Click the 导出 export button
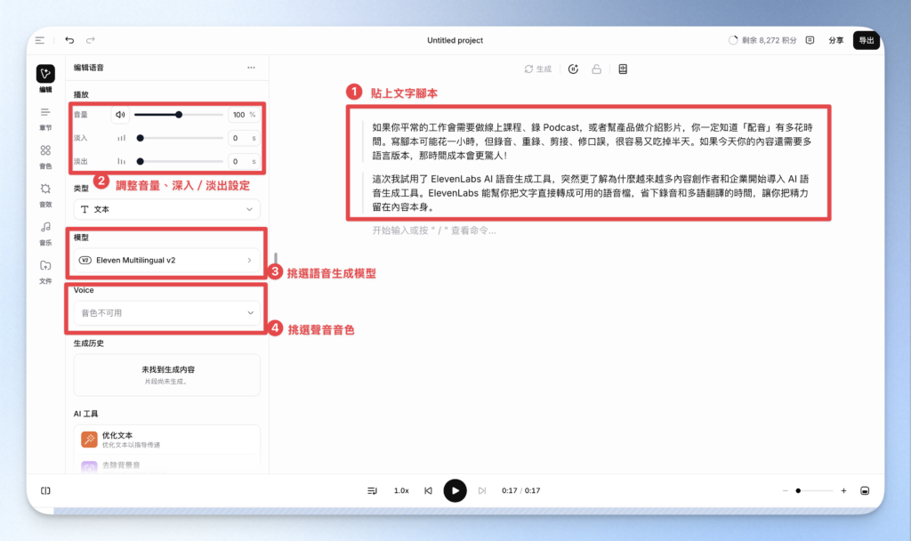The height and width of the screenshot is (541, 911). pos(867,40)
